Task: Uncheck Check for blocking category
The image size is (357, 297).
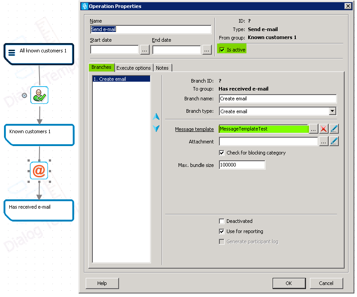Action: 222,153
